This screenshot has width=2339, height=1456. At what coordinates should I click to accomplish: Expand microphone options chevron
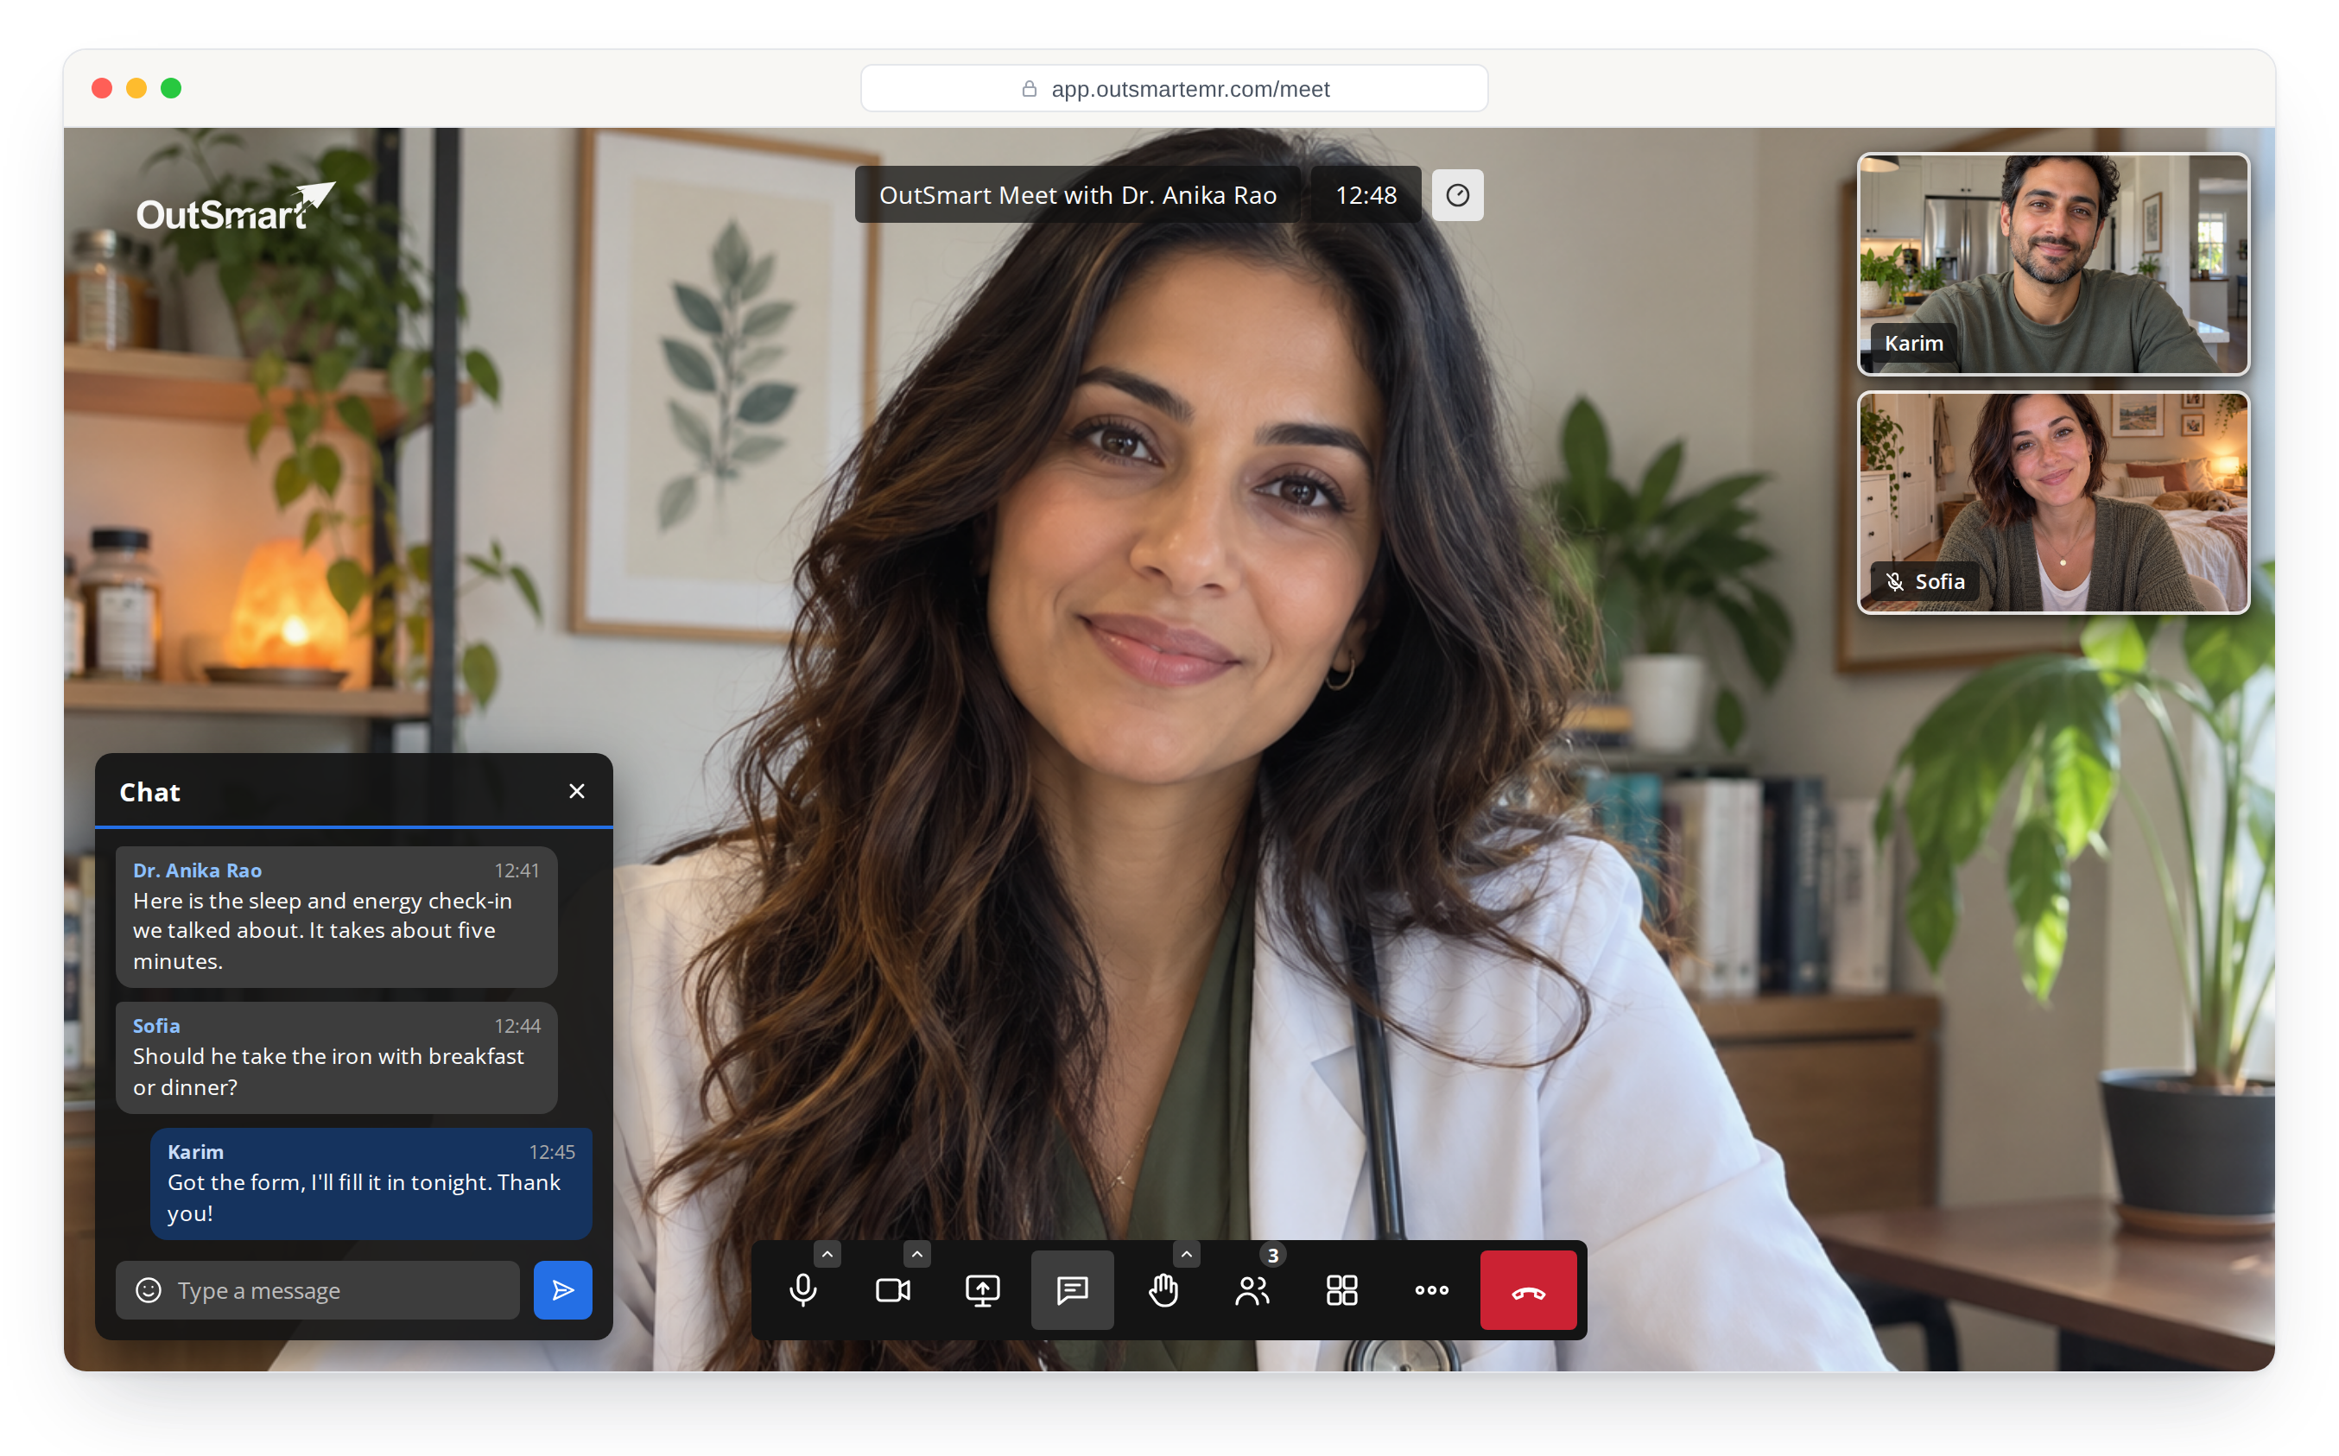click(827, 1254)
